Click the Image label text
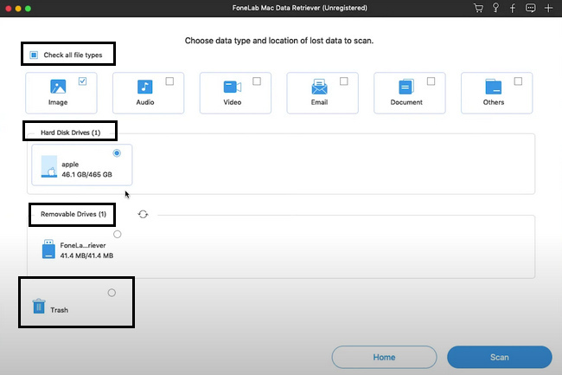The width and height of the screenshot is (562, 375). [58, 102]
